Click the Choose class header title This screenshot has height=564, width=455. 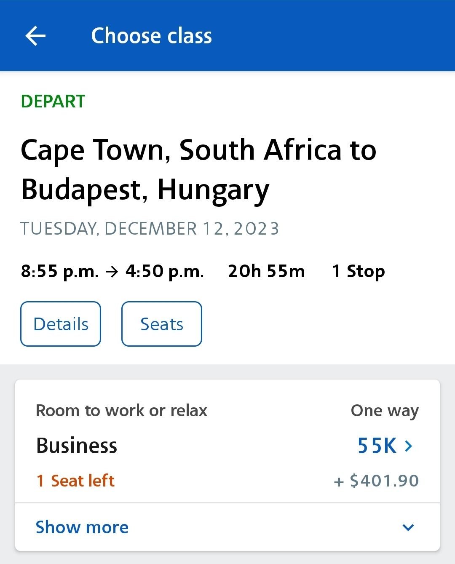click(x=152, y=36)
